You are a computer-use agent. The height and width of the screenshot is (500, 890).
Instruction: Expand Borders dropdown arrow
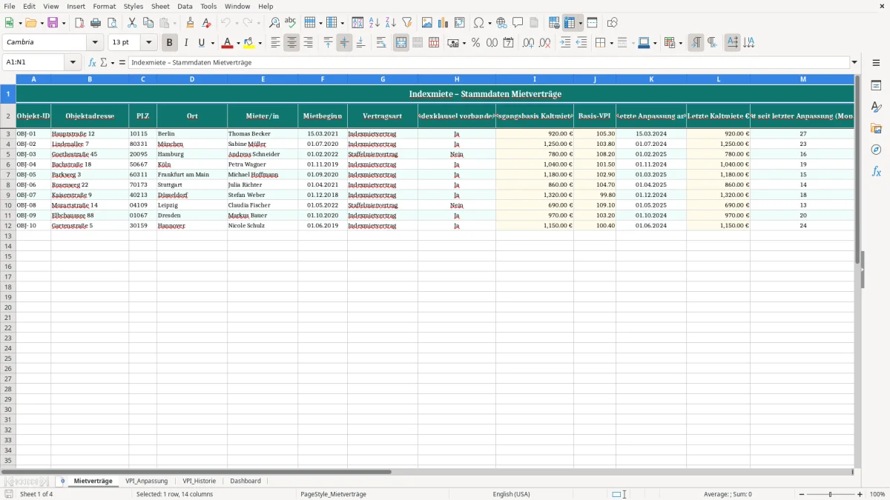click(610, 43)
